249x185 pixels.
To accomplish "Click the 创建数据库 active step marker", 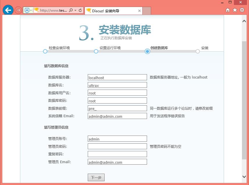I will click(147, 51).
